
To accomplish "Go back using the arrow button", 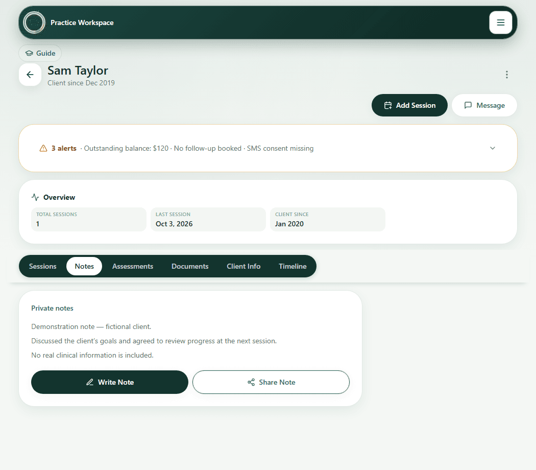I will click(30, 75).
